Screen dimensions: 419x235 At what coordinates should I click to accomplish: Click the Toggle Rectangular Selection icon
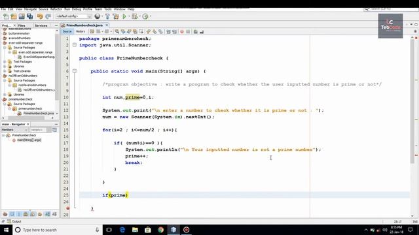coord(141,32)
